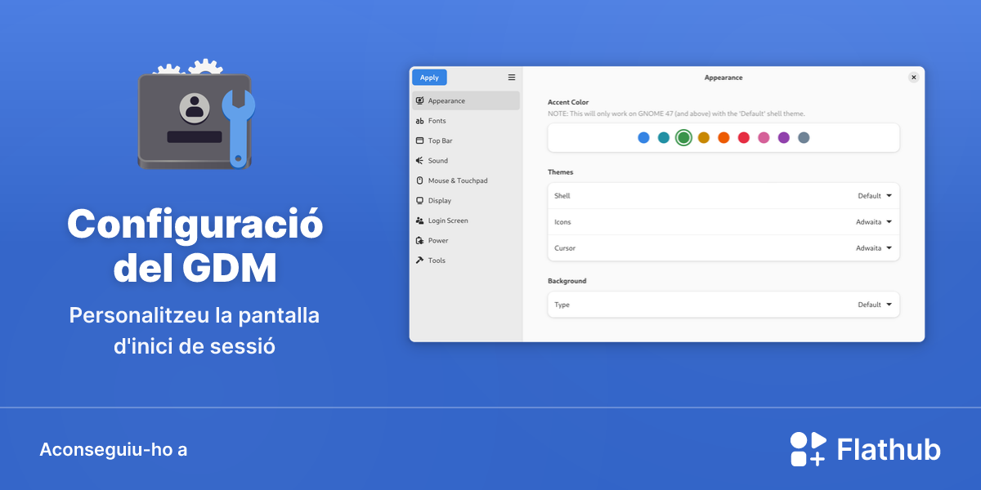Screen dimensions: 981x490
Task: Click the Login Screen users icon
Action: tap(419, 220)
